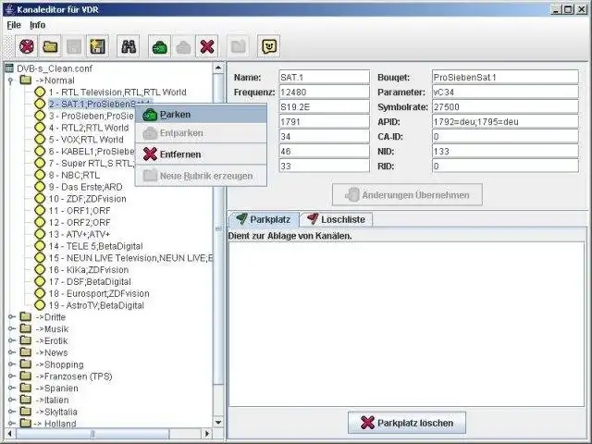Click the Parkplatz löschen button
This screenshot has width=592, height=444.
(407, 423)
